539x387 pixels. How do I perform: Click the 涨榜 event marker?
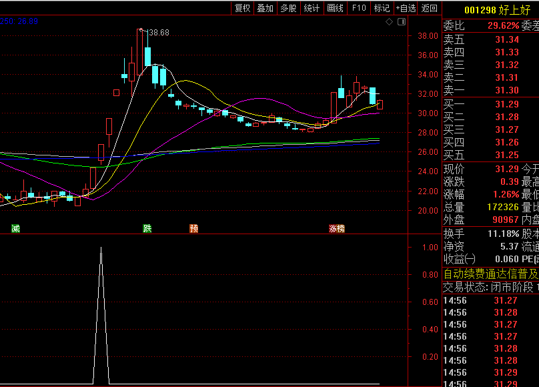click(336, 229)
